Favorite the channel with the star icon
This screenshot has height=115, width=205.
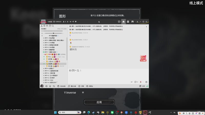[x=68, y=22]
